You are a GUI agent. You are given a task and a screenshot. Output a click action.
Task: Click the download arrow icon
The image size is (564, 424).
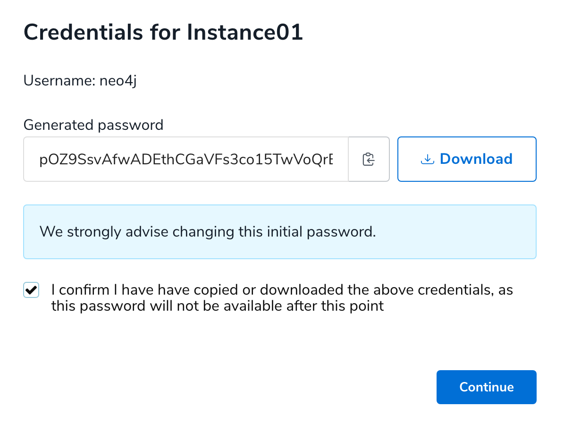pyautogui.click(x=427, y=159)
